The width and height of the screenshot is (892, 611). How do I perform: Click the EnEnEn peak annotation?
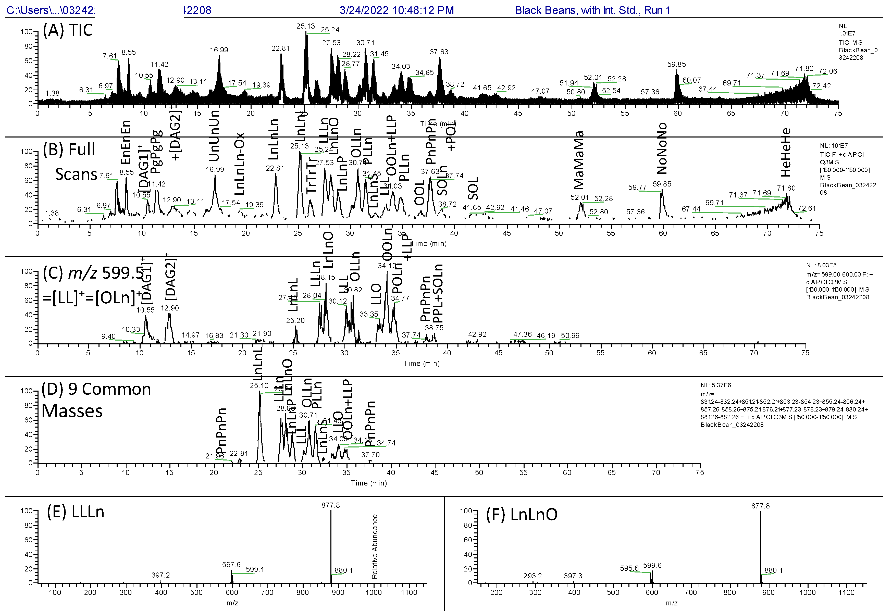(126, 142)
